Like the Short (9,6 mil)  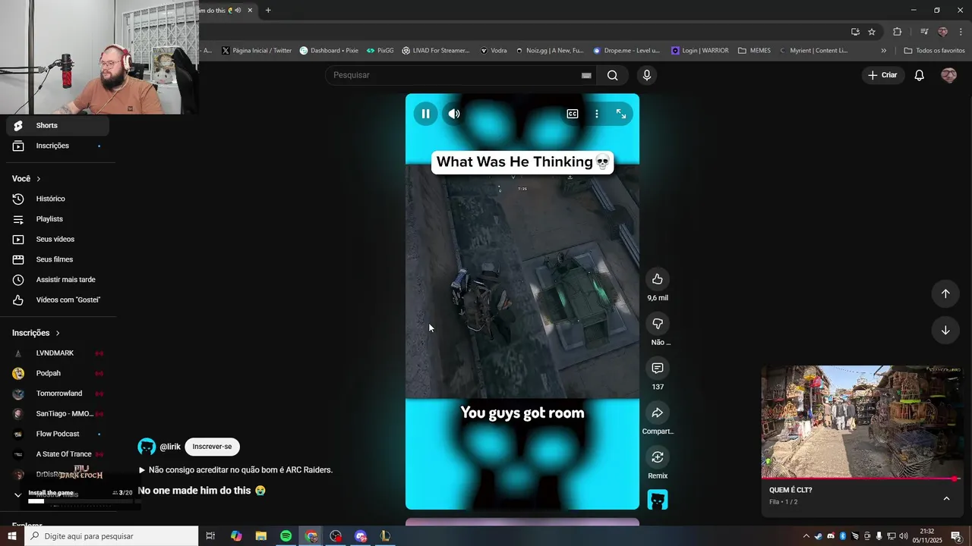click(x=658, y=279)
